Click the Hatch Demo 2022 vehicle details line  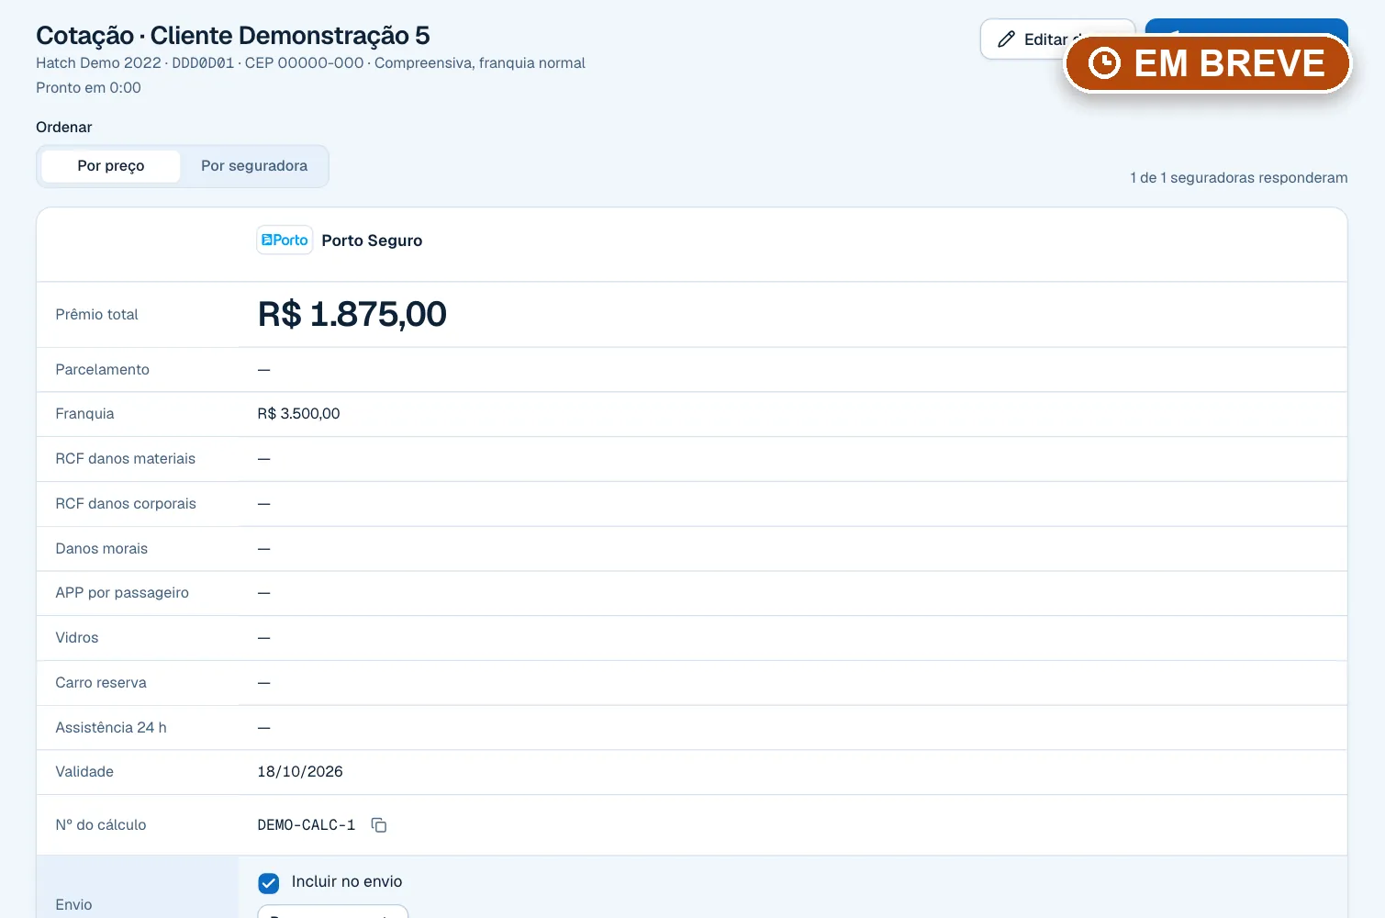click(x=310, y=63)
